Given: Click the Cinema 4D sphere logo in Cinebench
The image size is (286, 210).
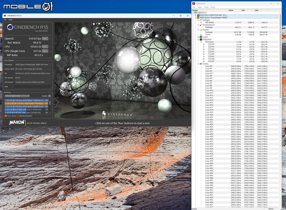Looking at the screenshot, I should coord(10,27).
